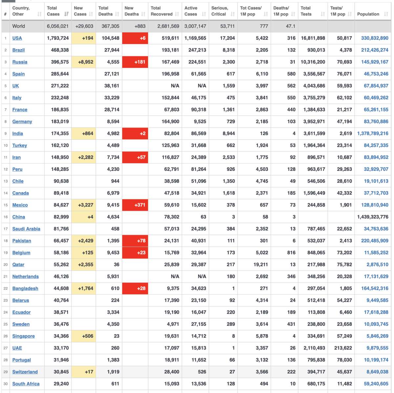
Task: Open Russia population link 145,929,167
Action: click(x=375, y=62)
